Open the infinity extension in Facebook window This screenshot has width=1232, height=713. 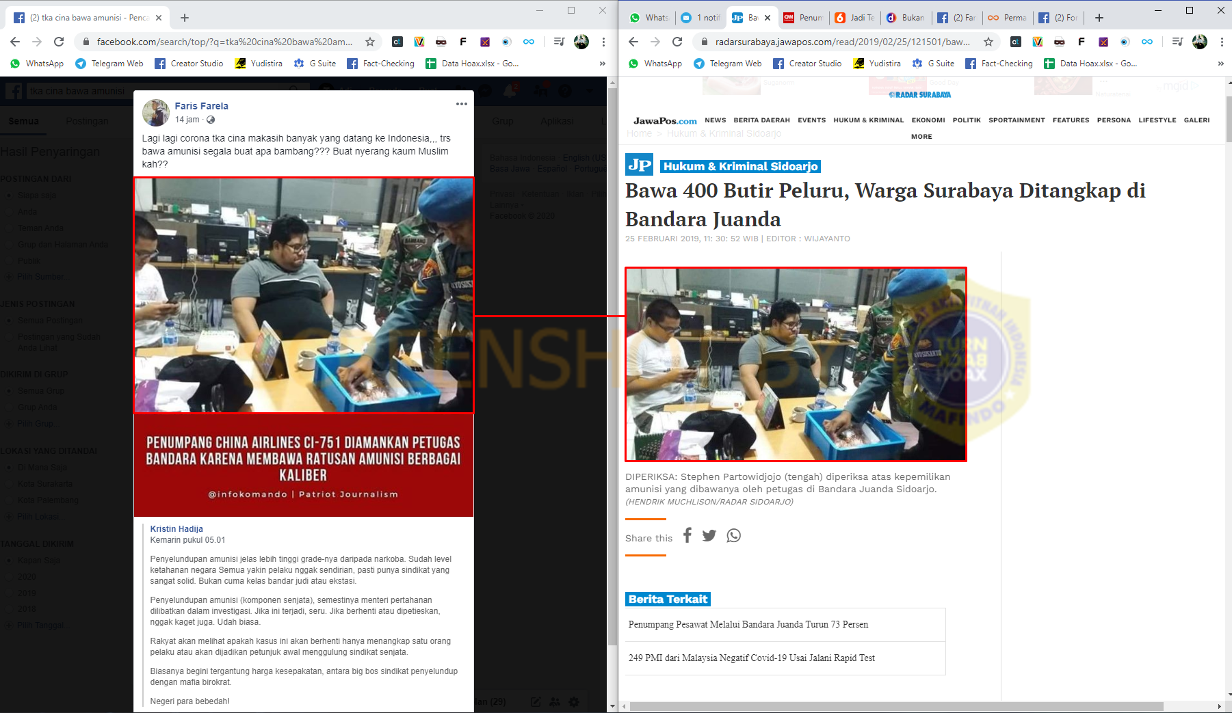tap(529, 42)
